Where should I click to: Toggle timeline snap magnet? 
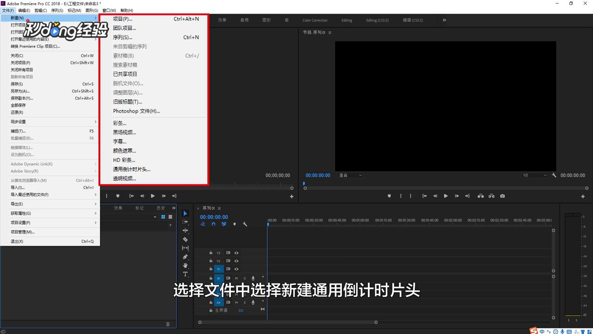(x=213, y=224)
